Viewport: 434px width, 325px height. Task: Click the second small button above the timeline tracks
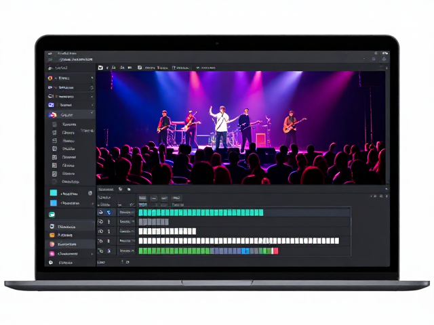(154, 198)
